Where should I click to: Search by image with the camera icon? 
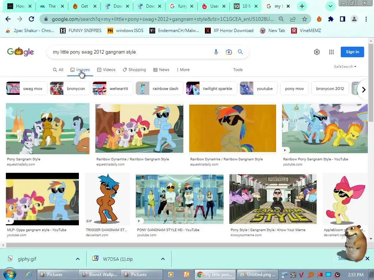(x=229, y=52)
